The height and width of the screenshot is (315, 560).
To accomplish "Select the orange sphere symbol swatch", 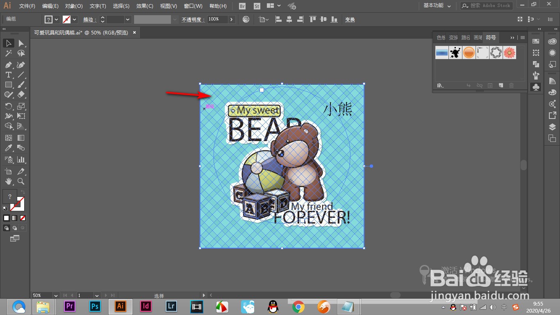I will [469, 52].
